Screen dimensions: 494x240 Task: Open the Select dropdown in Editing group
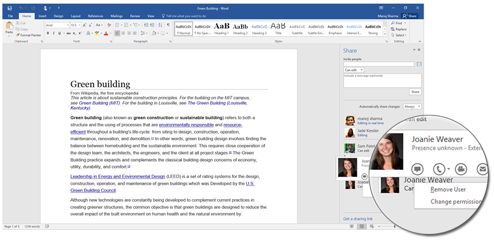click(x=399, y=35)
